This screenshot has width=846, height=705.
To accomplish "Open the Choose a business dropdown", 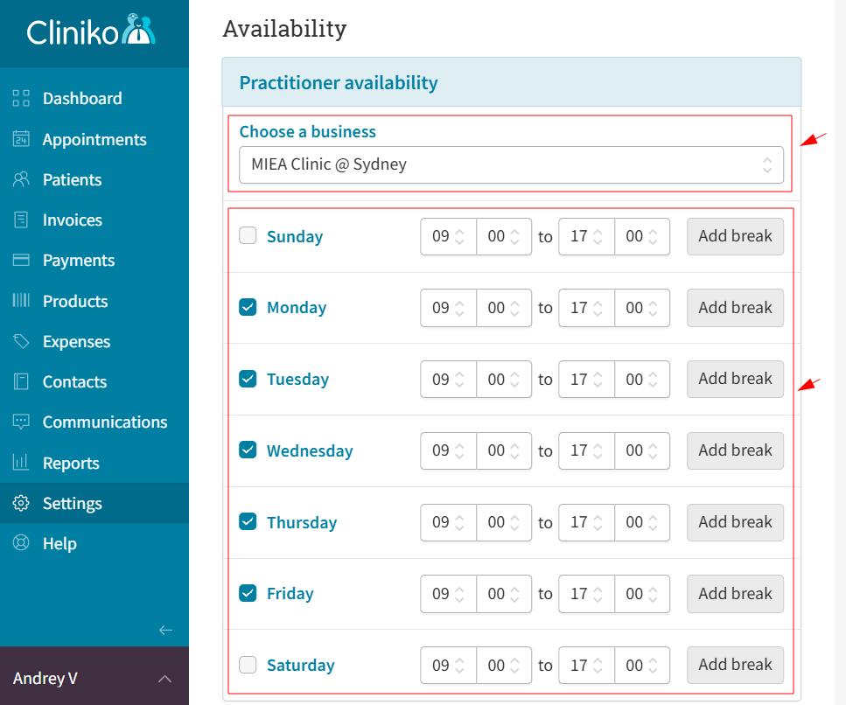I will pyautogui.click(x=511, y=164).
